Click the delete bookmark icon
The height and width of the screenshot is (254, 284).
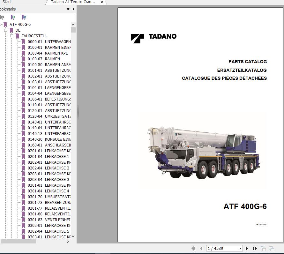pyautogui.click(x=2, y=17)
